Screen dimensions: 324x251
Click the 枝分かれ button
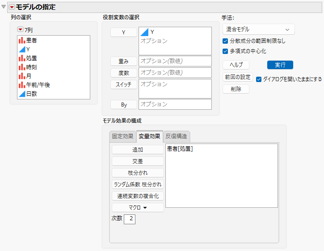click(138, 173)
